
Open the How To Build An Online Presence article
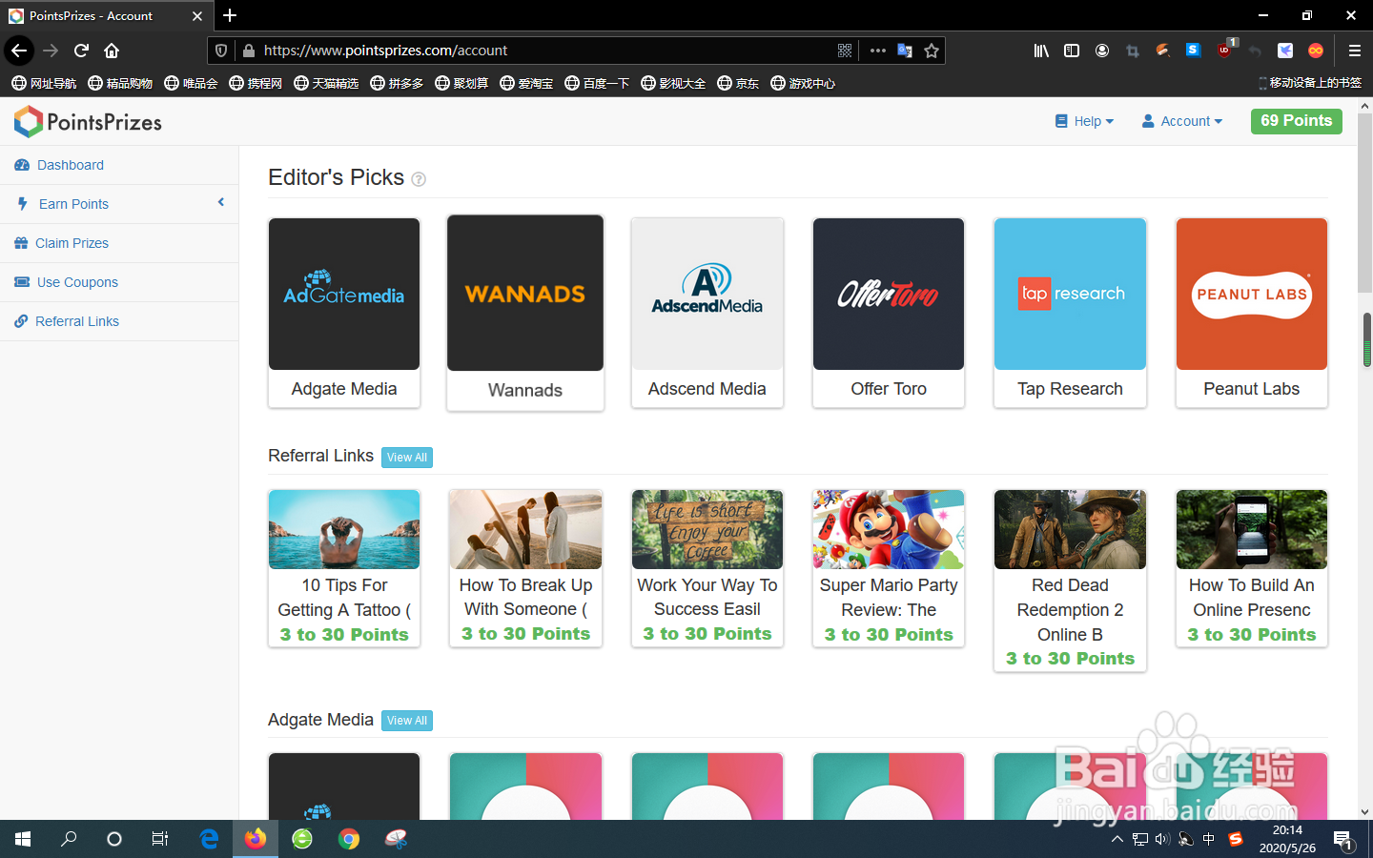click(1252, 569)
